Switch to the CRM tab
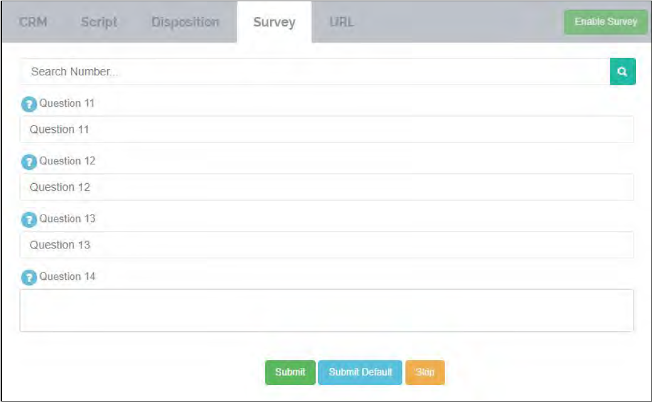The width and height of the screenshot is (654, 404). tap(33, 22)
